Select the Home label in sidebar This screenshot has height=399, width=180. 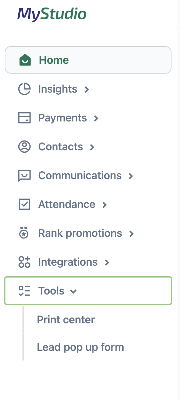[54, 60]
